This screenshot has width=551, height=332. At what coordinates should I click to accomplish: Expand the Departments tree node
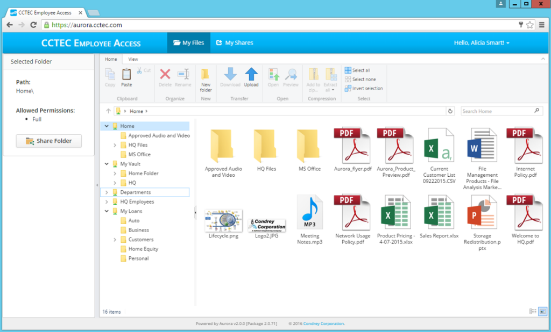click(x=107, y=192)
